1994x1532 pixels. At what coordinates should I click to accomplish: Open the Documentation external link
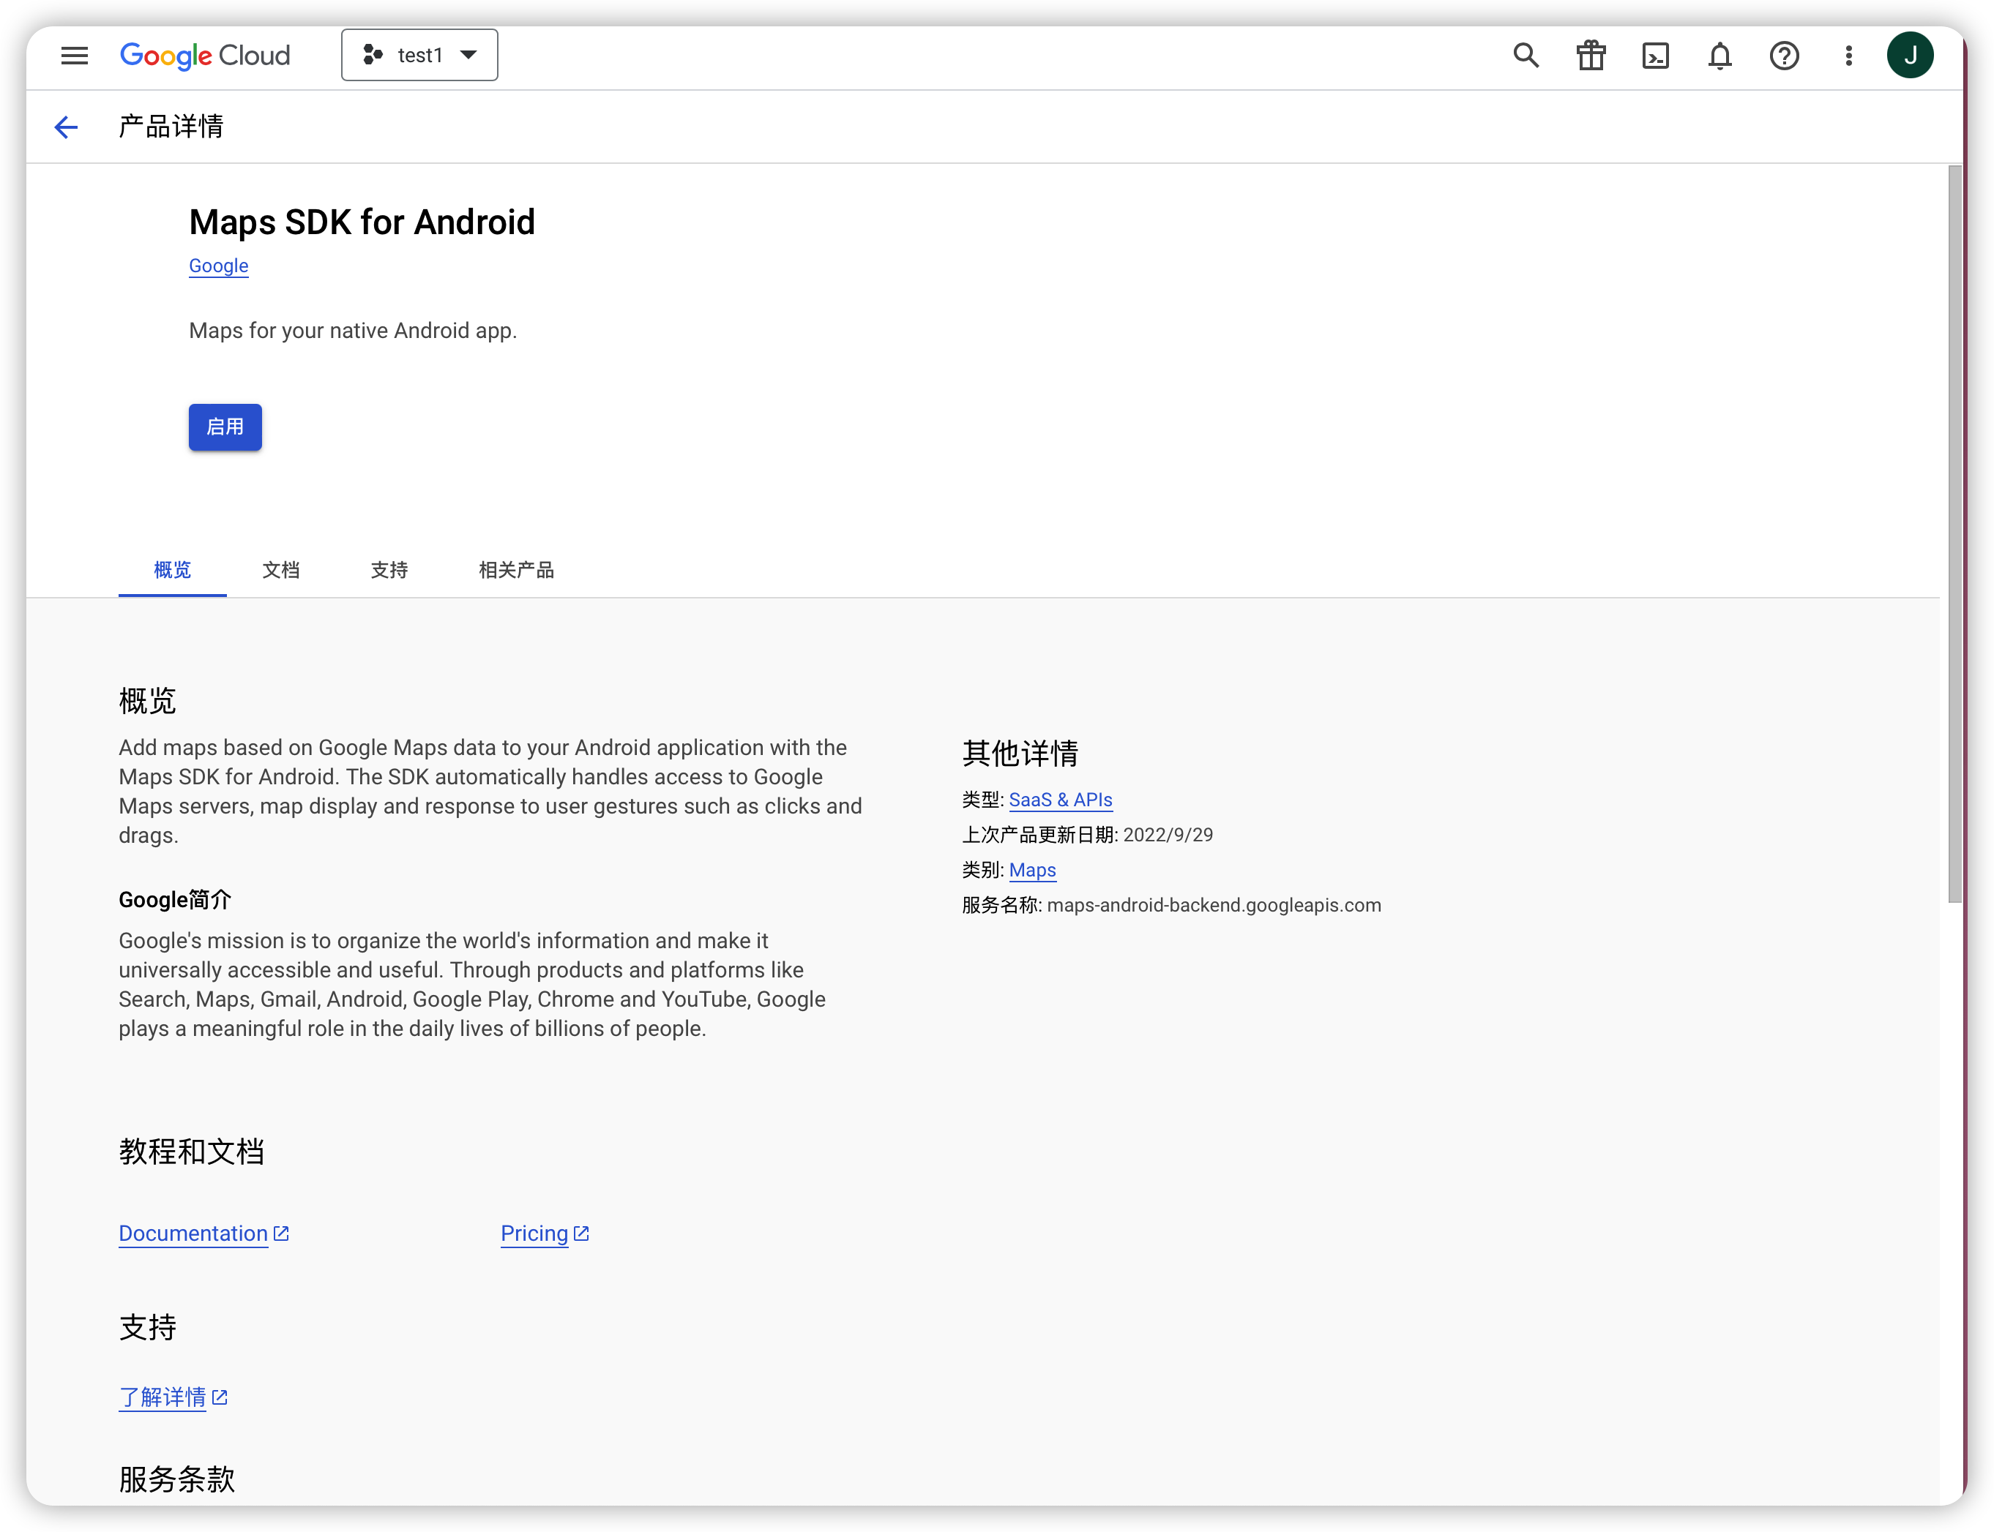coord(203,1233)
